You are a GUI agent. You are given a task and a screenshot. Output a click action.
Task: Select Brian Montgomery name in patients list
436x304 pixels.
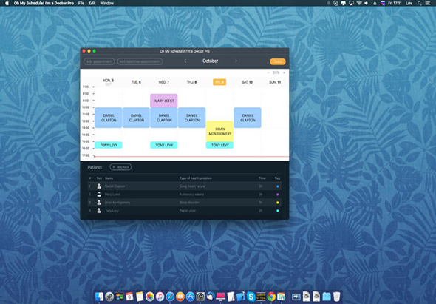click(117, 203)
